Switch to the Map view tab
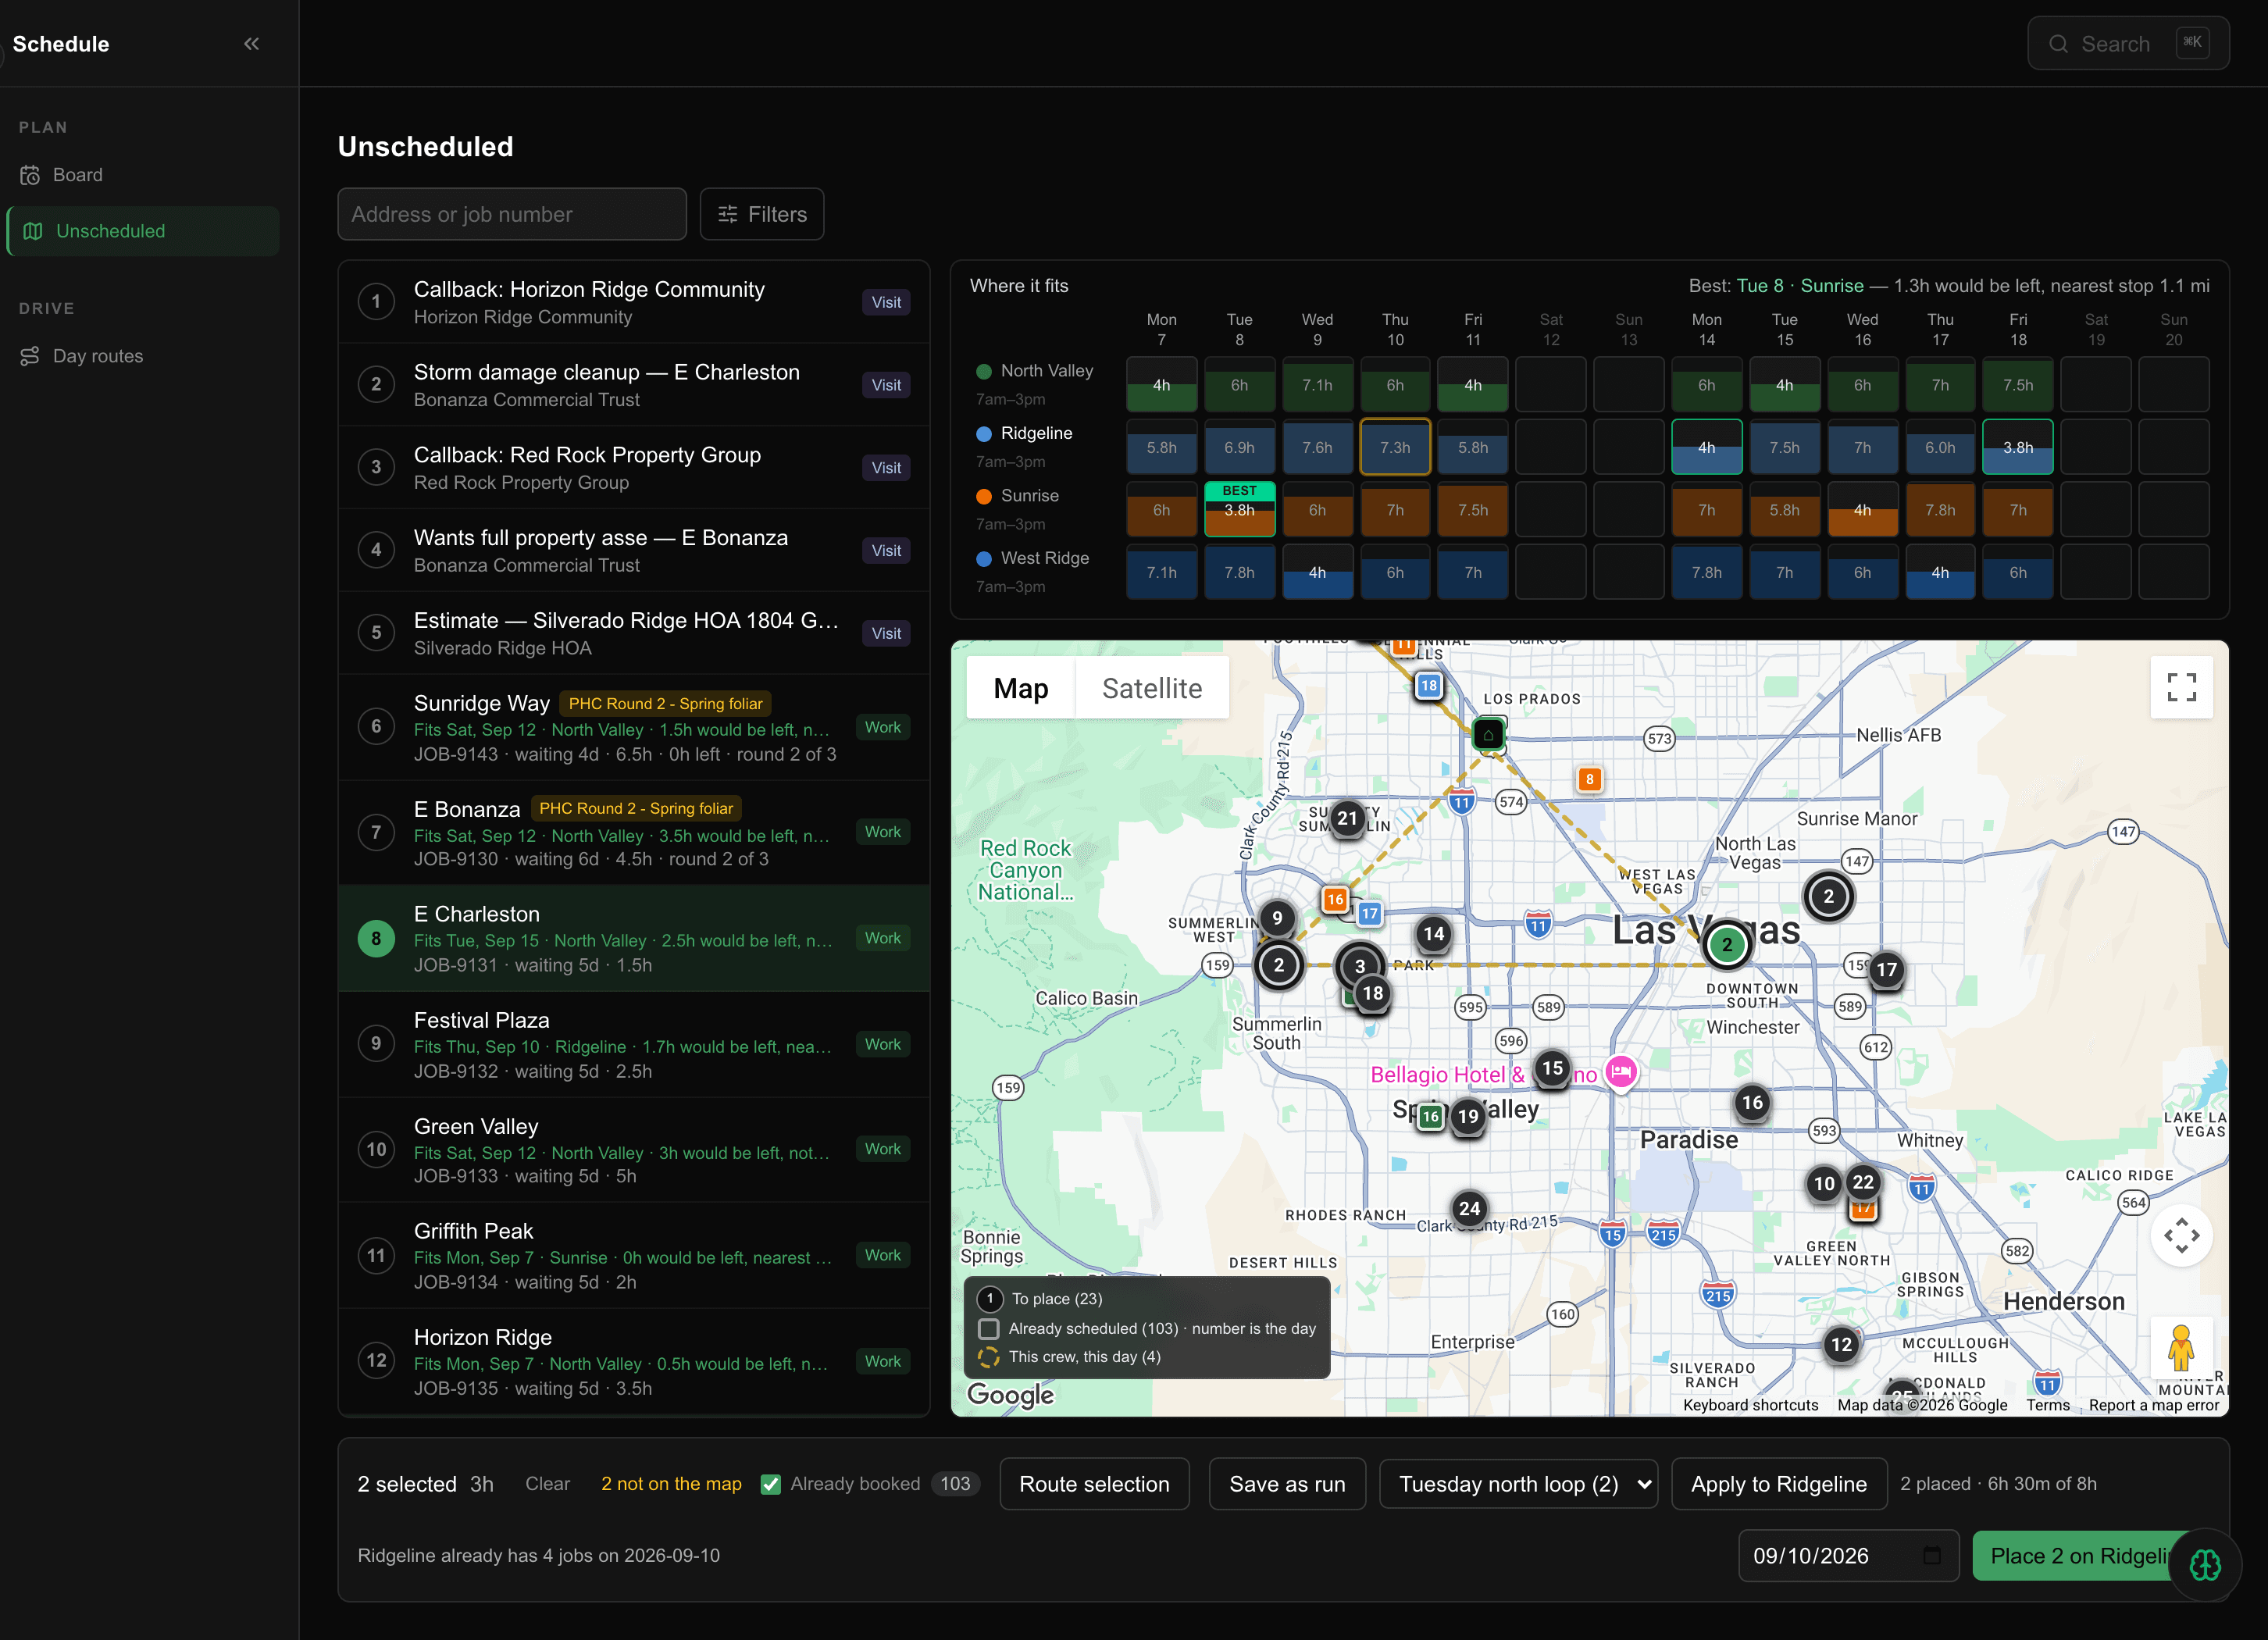This screenshot has width=2268, height=1640. (x=1021, y=688)
